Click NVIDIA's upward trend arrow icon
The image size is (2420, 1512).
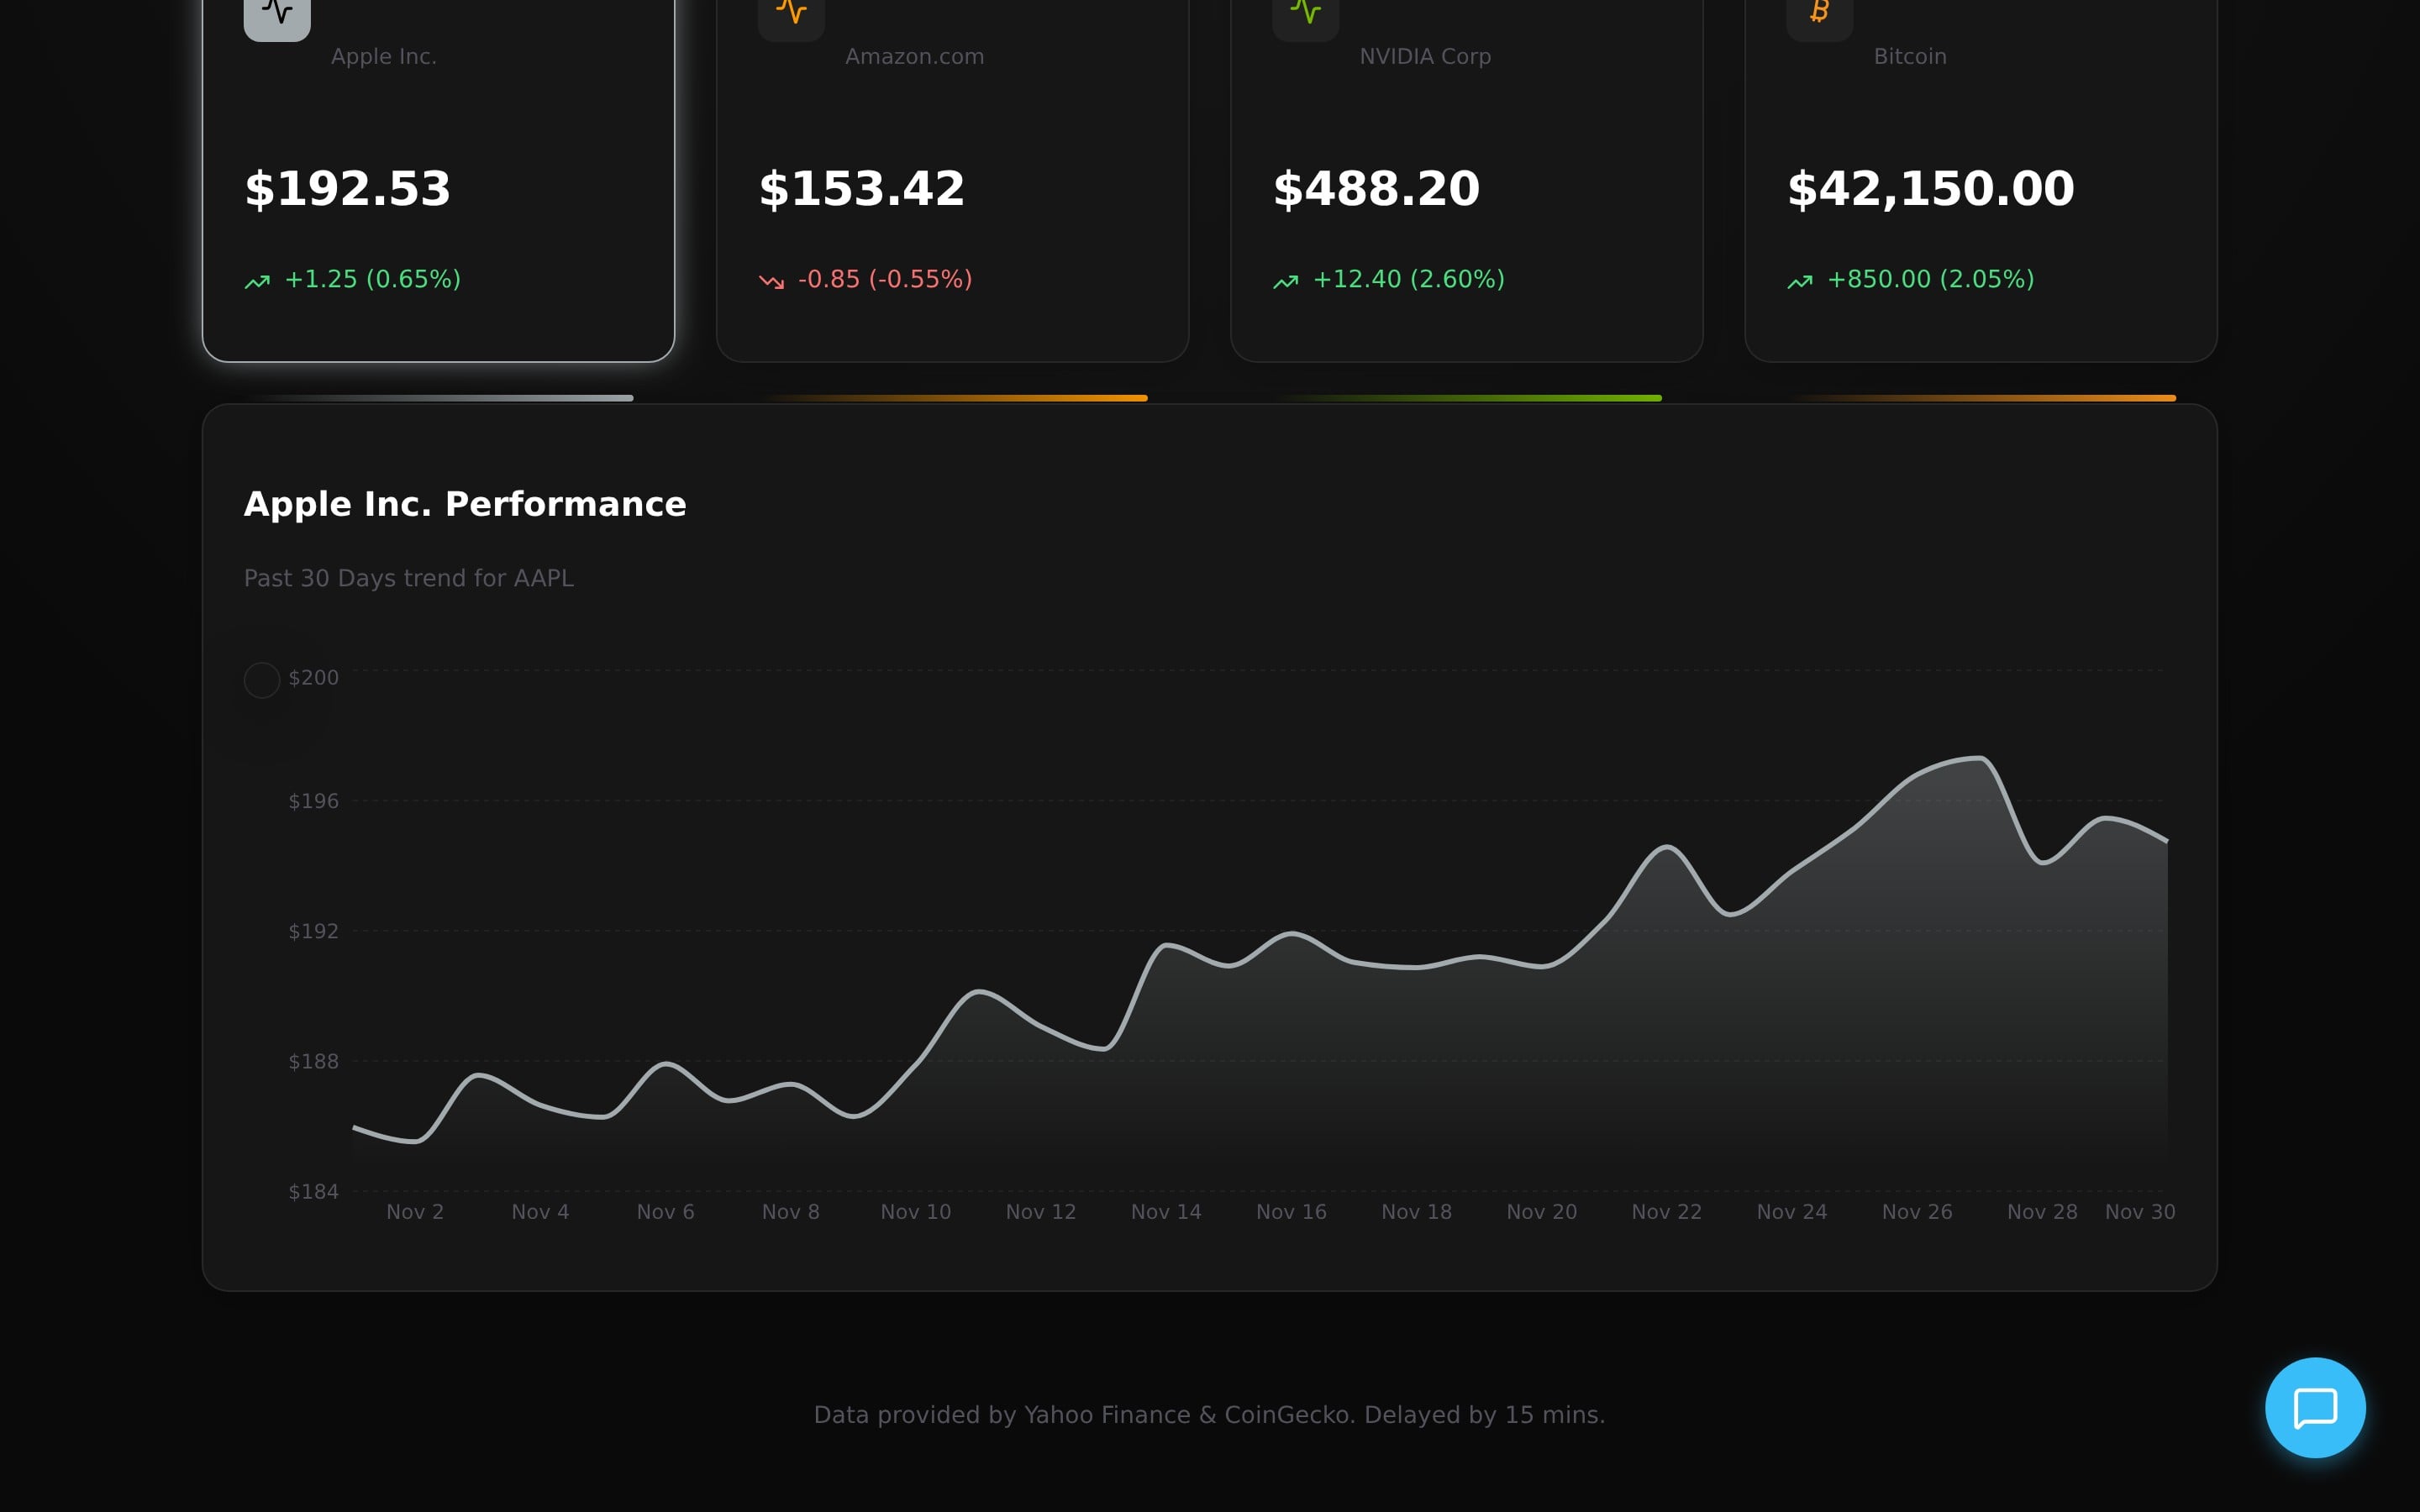click(1285, 282)
